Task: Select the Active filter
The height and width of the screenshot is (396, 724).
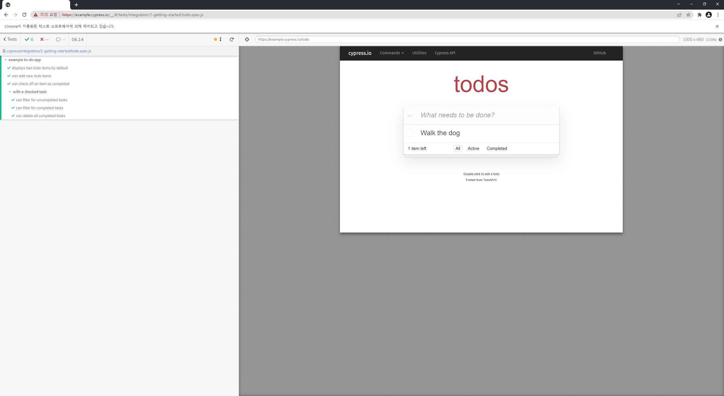Action: (473, 148)
